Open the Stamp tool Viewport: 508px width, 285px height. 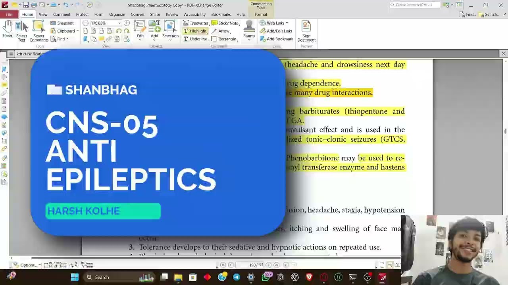249,30
